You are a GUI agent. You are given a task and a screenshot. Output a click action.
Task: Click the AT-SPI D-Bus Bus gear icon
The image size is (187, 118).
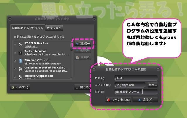point(20,45)
